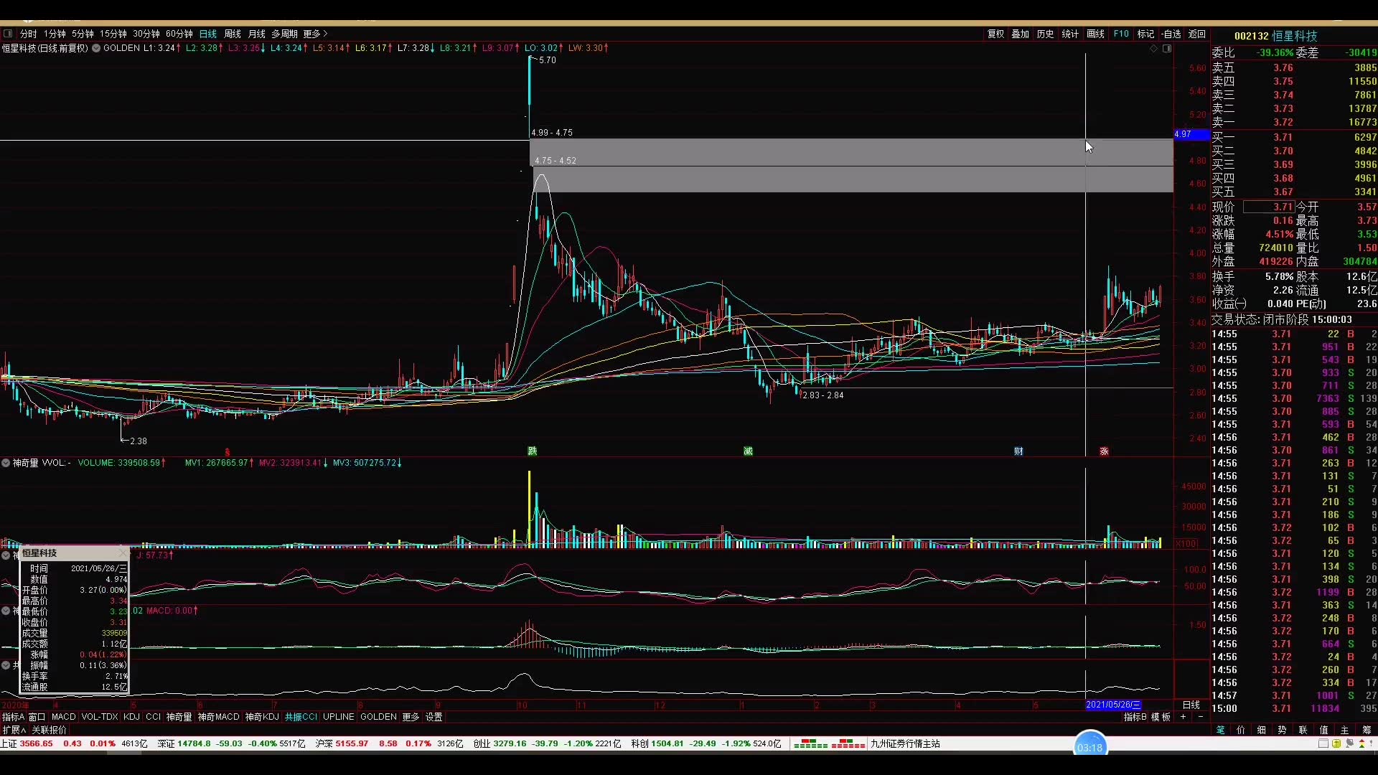The image size is (1378, 775).
Task: Open the GOLDEN indicator round dropdown icon
Action: pyautogui.click(x=95, y=48)
